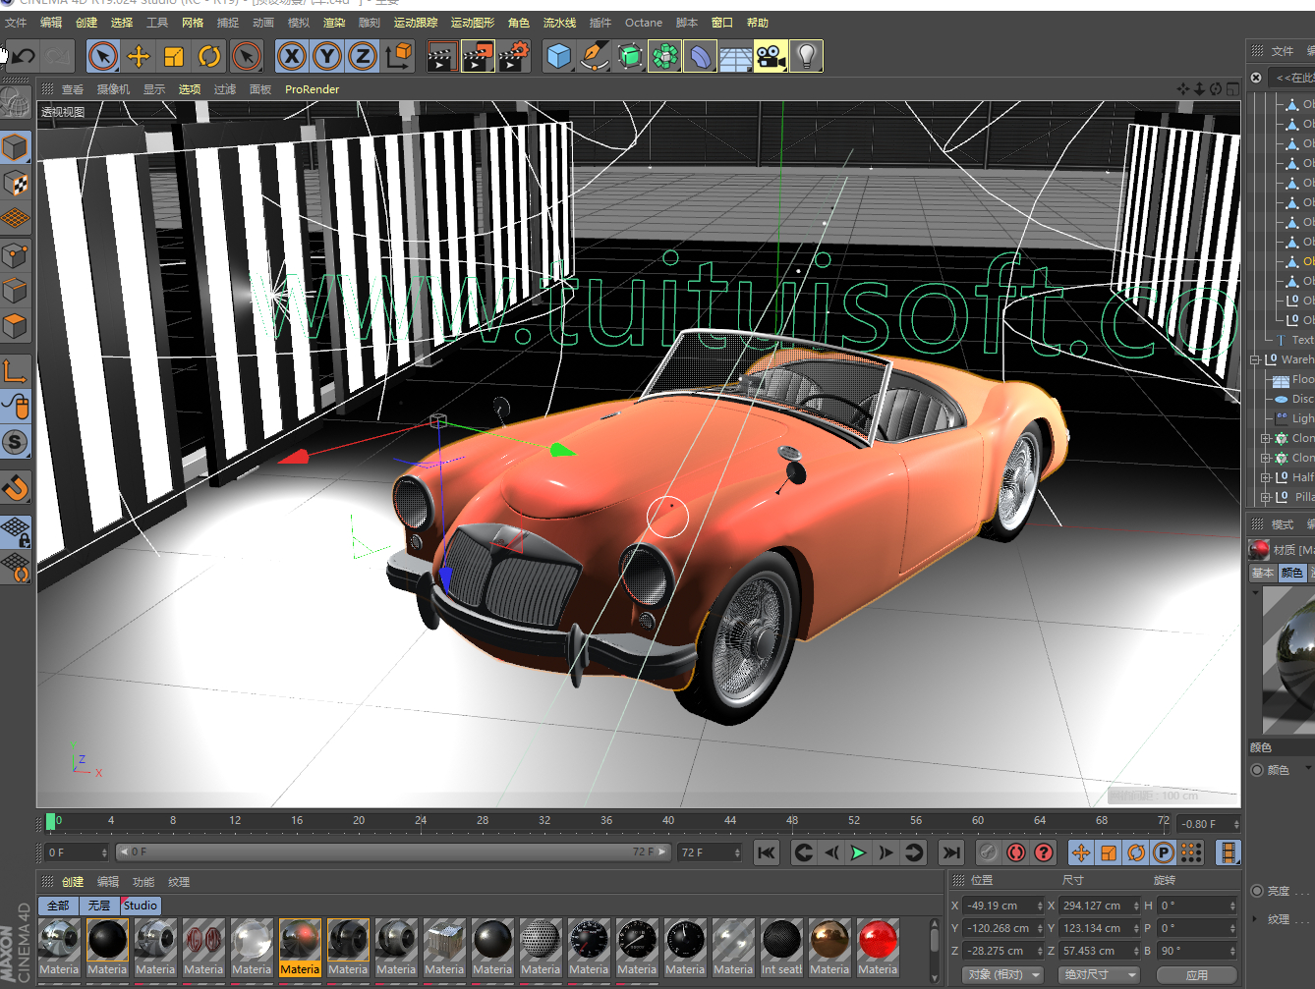The height and width of the screenshot is (989, 1315).
Task: Expand the Warehouse object tree node
Action: [x=1255, y=359]
